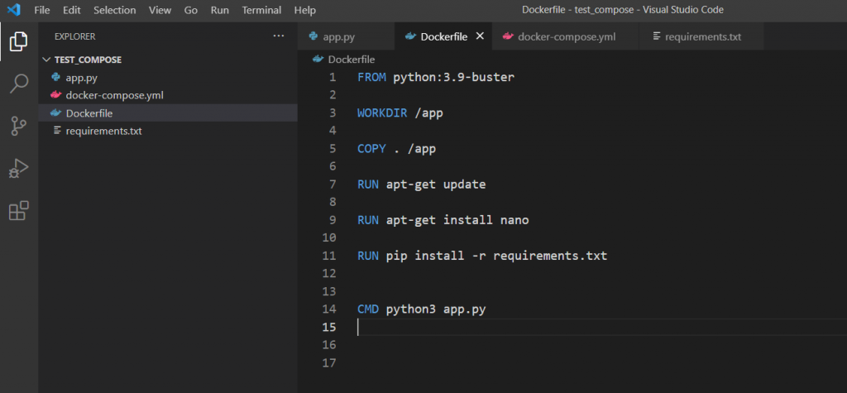
Task: Switch to the requirements.txt editor tab
Action: [702, 36]
